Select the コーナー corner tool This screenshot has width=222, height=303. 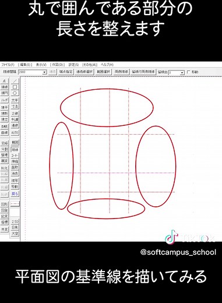click(x=15, y=156)
